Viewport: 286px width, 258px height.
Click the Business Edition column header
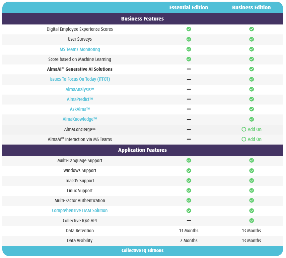pos(251,7)
